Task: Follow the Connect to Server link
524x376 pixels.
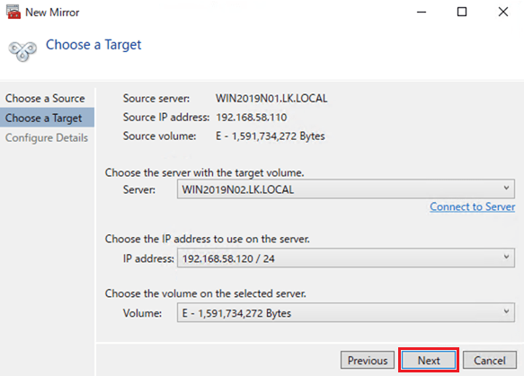Action: tap(472, 207)
